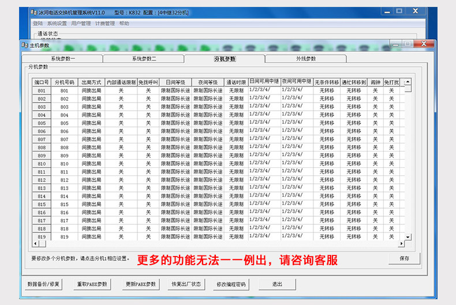Open 系统设置 menu in main window
Screen dimensions: 456x305
click(57, 24)
